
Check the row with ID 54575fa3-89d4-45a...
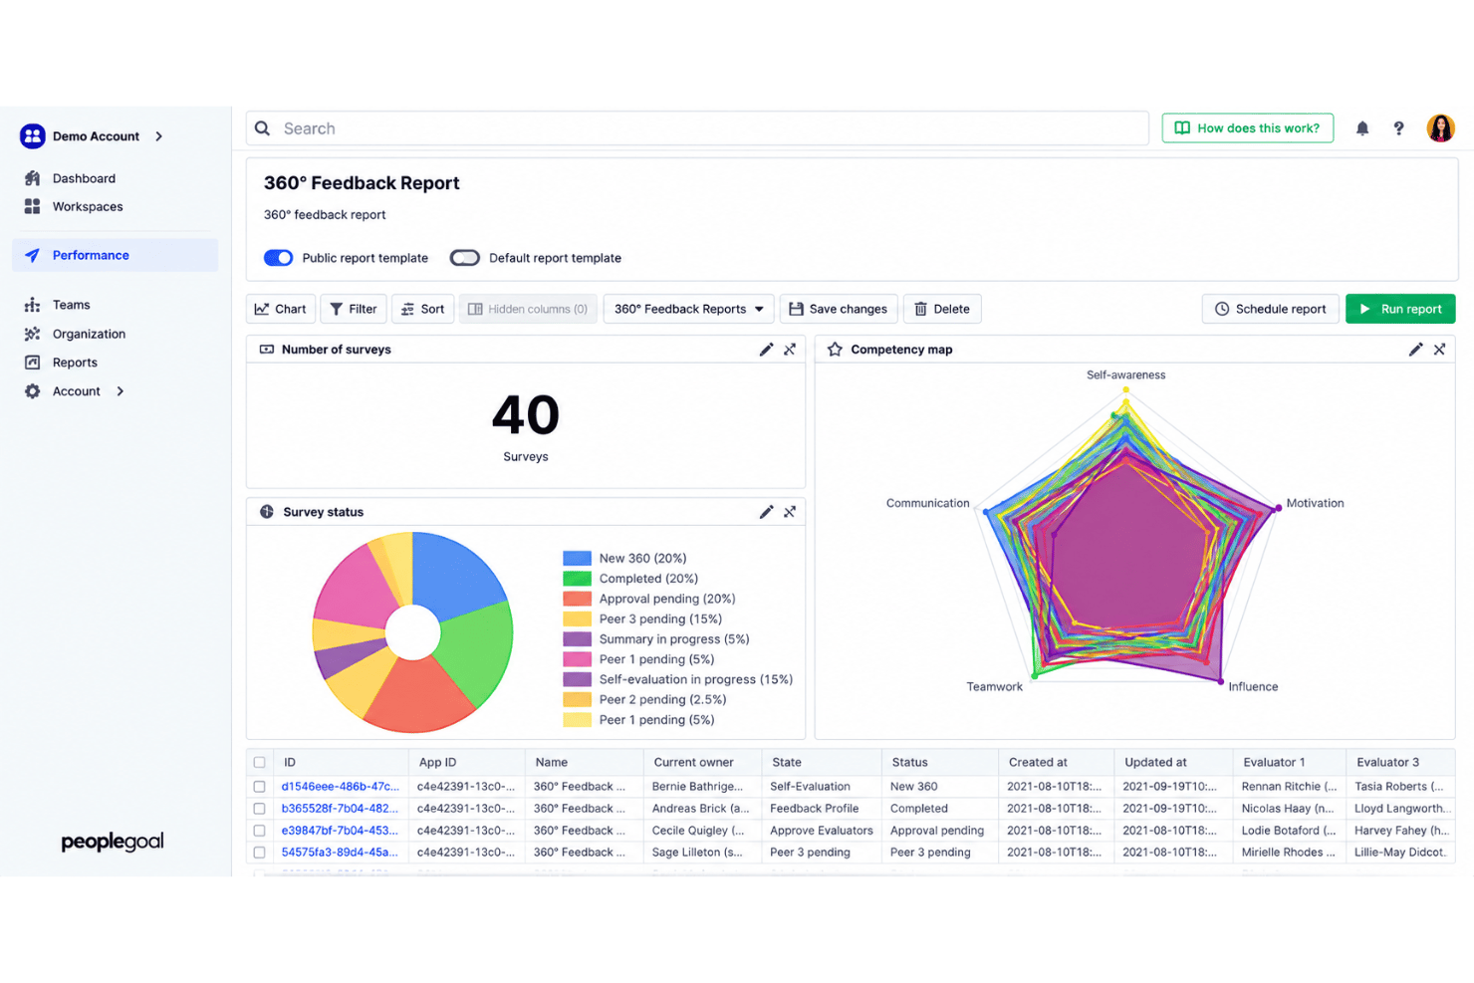(260, 853)
